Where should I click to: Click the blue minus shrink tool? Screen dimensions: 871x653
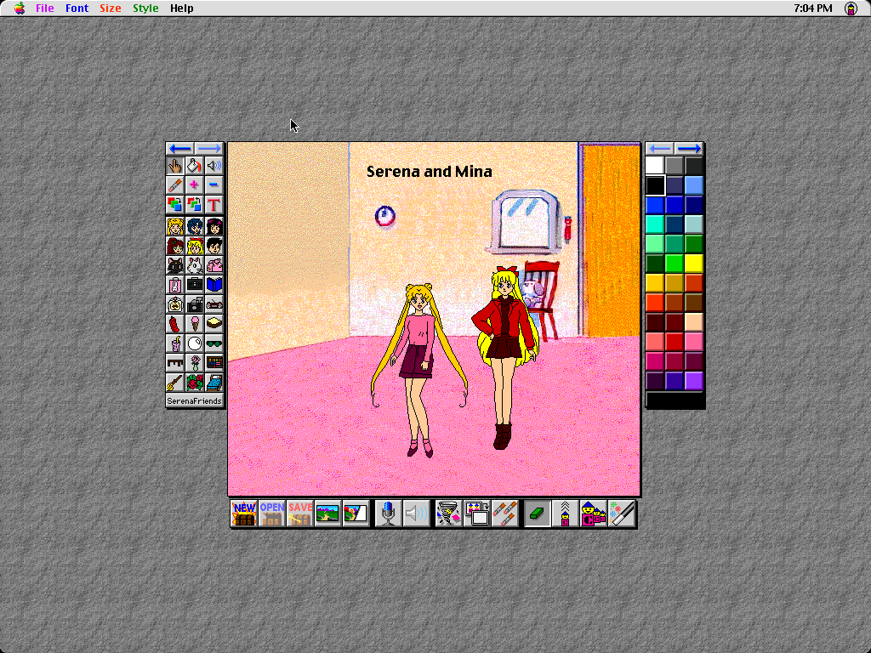coord(213,185)
